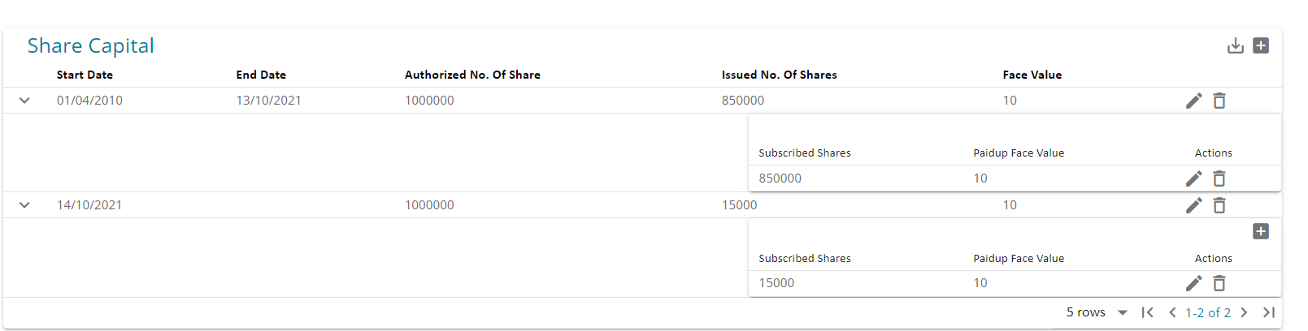Edit the 01/04/2010 share capital row
The width and height of the screenshot is (1308, 331).
[1193, 101]
